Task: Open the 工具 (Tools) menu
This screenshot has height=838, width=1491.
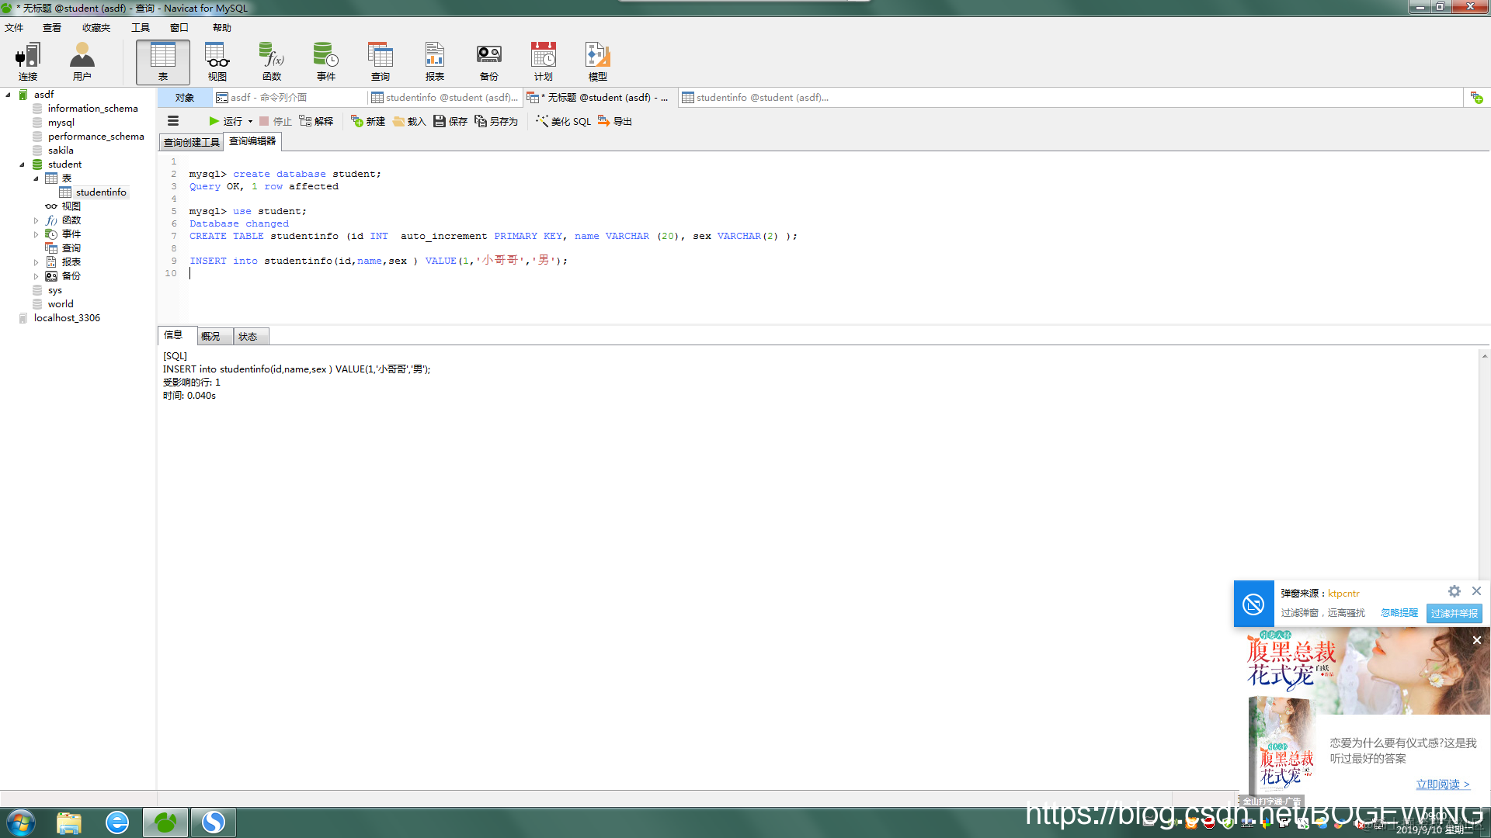Action: (x=140, y=28)
